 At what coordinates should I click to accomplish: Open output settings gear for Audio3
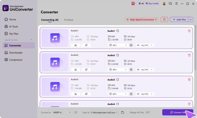click(x=131, y=94)
